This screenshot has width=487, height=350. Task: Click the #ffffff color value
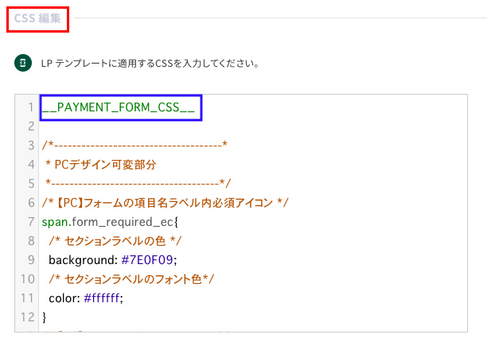coord(103,298)
